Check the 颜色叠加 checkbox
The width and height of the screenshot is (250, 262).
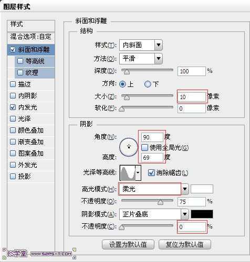pyautogui.click(x=13, y=130)
